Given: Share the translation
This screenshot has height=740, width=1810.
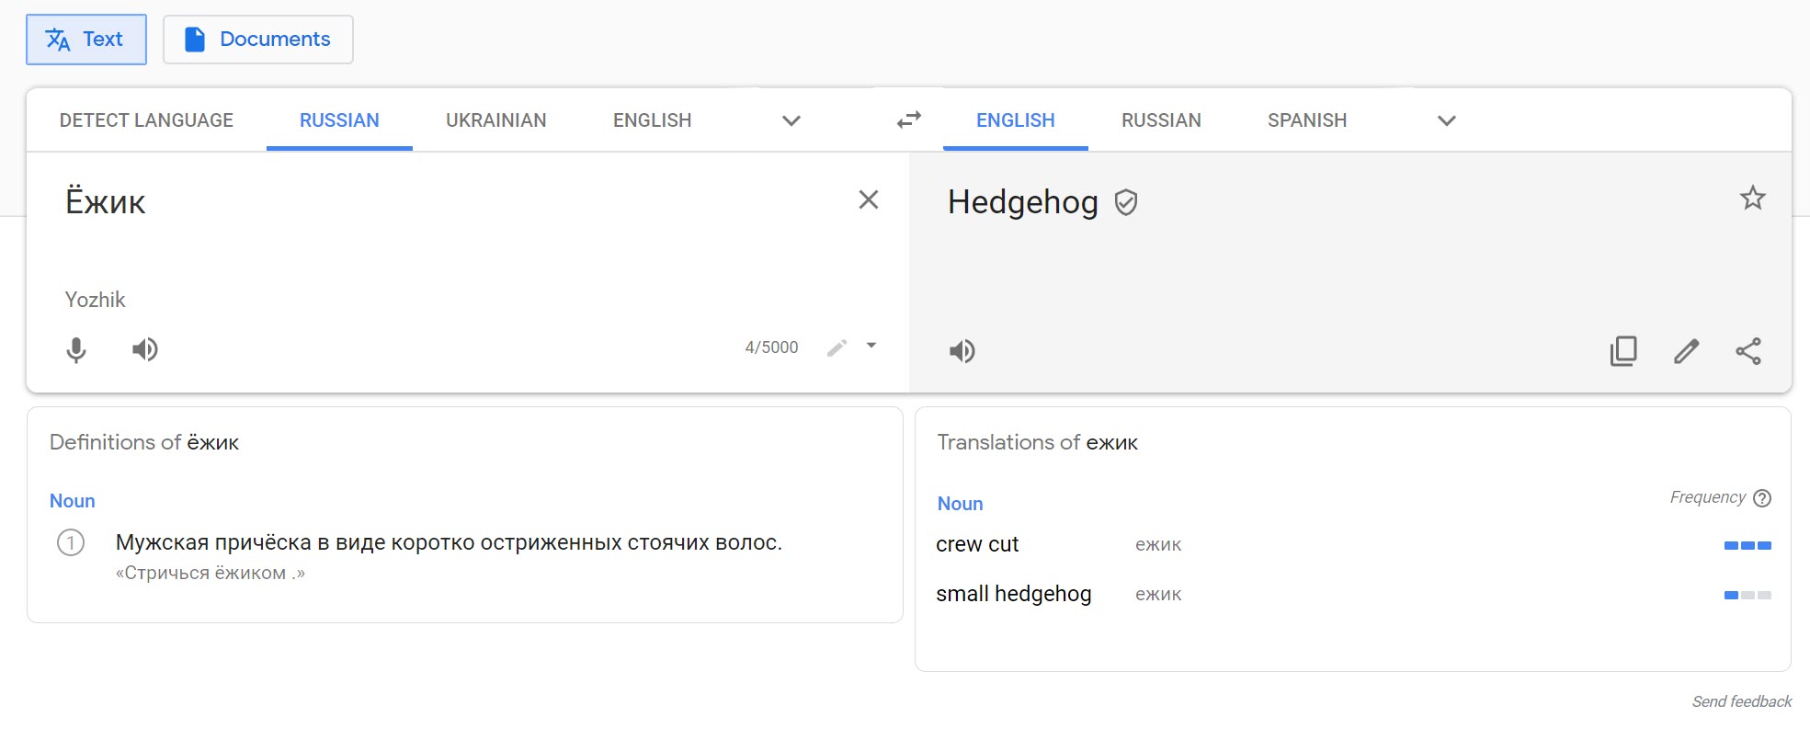Looking at the screenshot, I should (1747, 351).
